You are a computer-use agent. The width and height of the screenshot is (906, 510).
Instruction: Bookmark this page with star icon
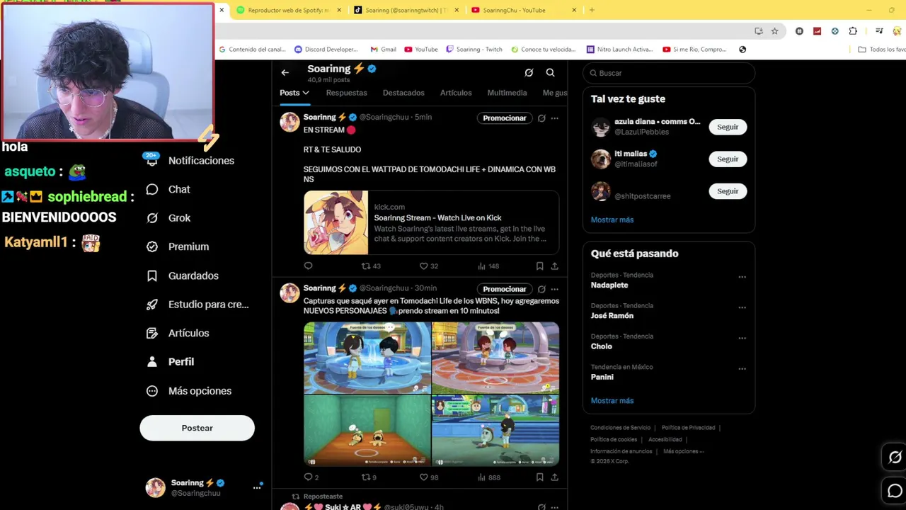tap(774, 31)
